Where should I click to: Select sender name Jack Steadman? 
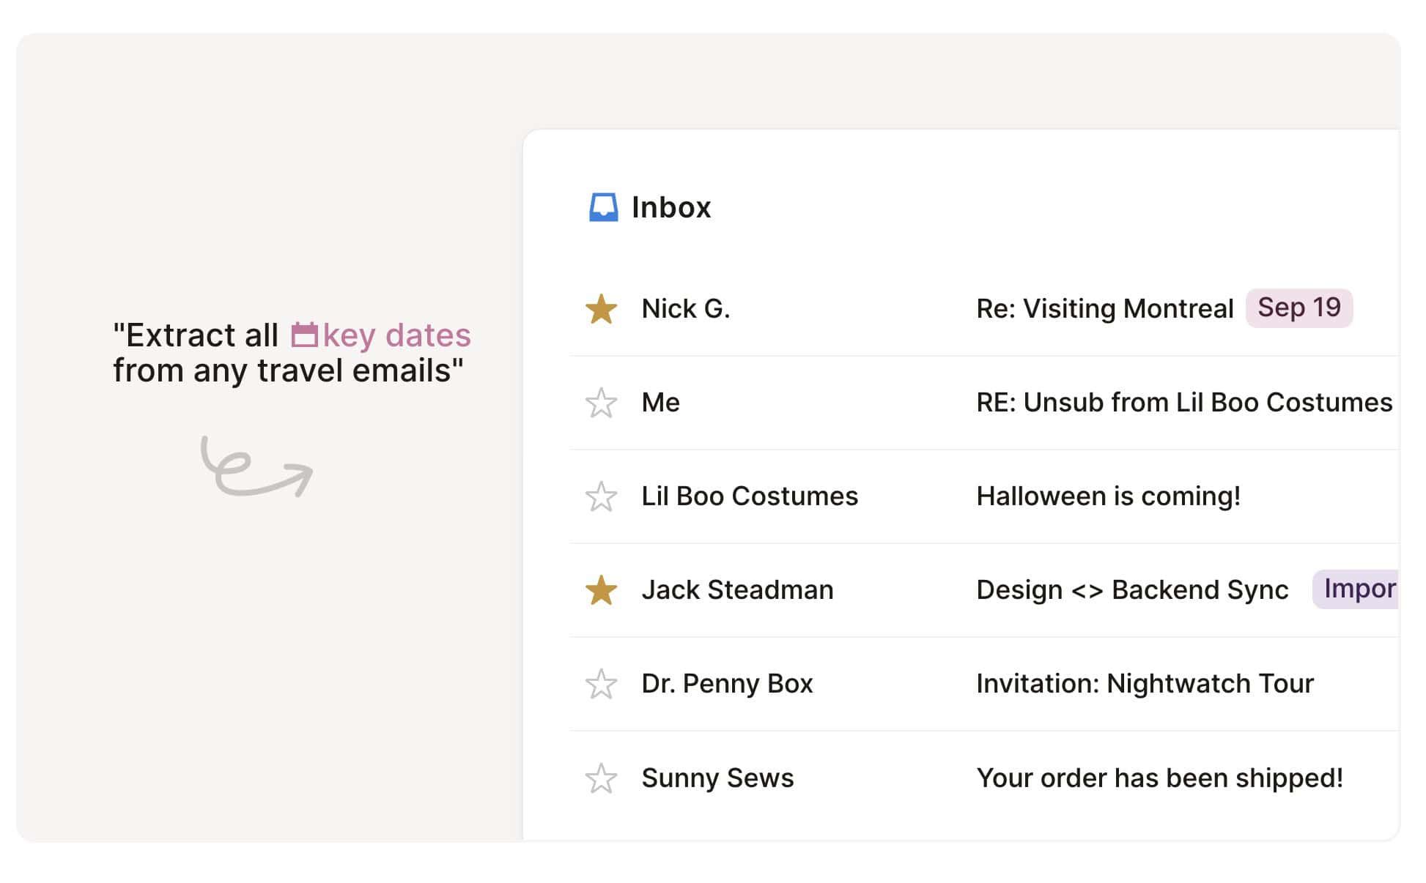click(737, 590)
